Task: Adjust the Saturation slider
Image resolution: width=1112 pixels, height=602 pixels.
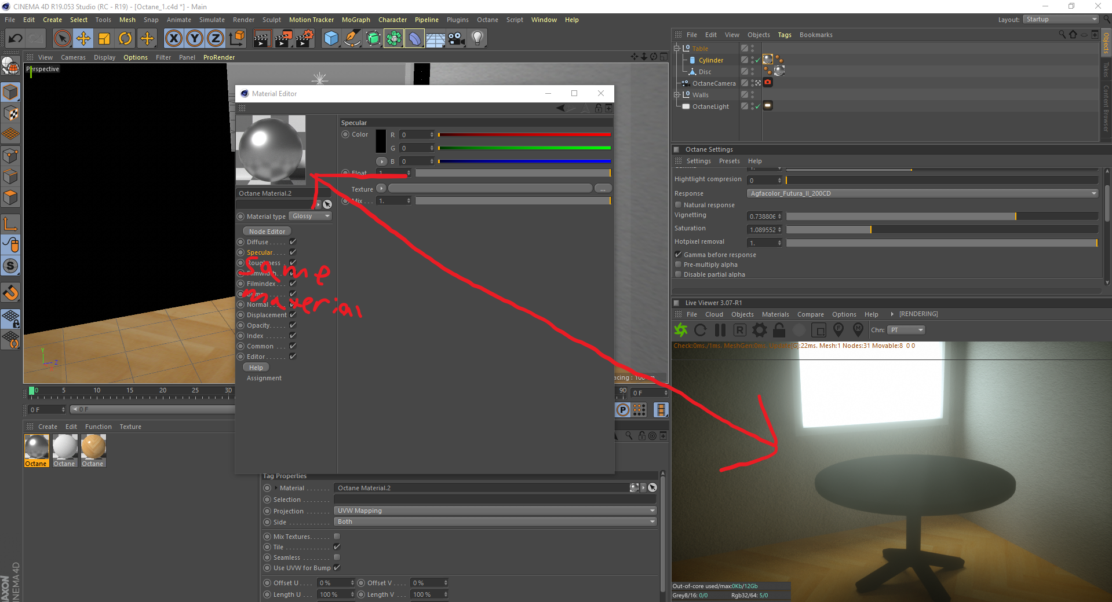Action: [x=942, y=230]
